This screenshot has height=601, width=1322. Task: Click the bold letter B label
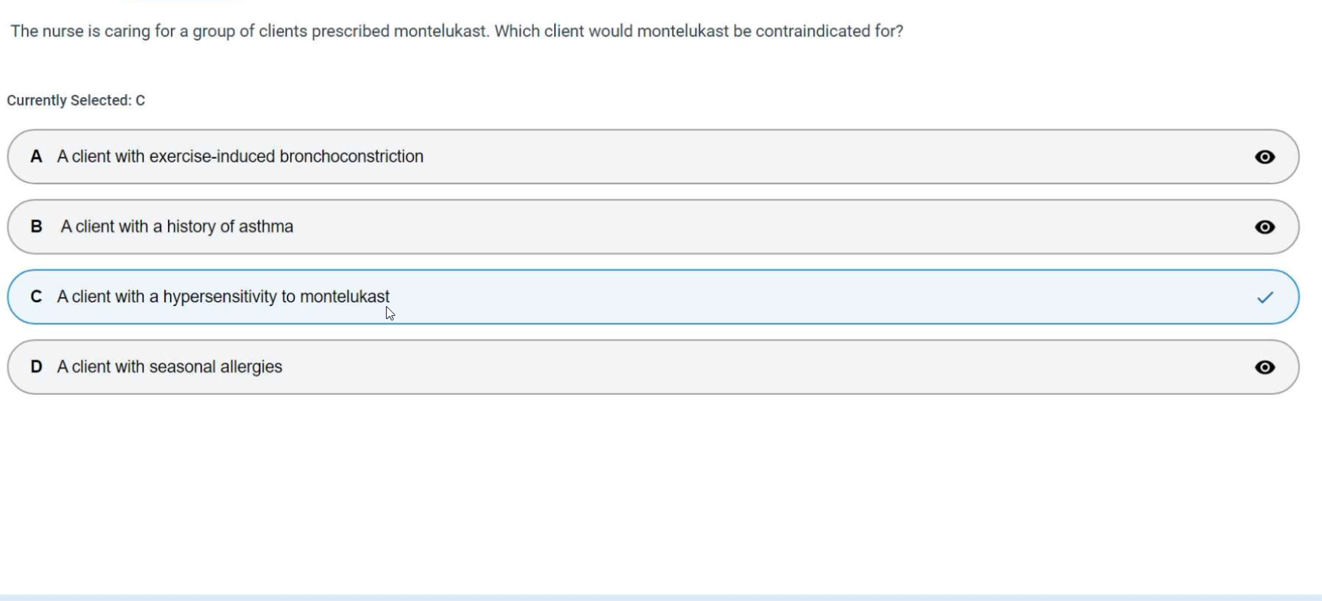[x=36, y=226]
